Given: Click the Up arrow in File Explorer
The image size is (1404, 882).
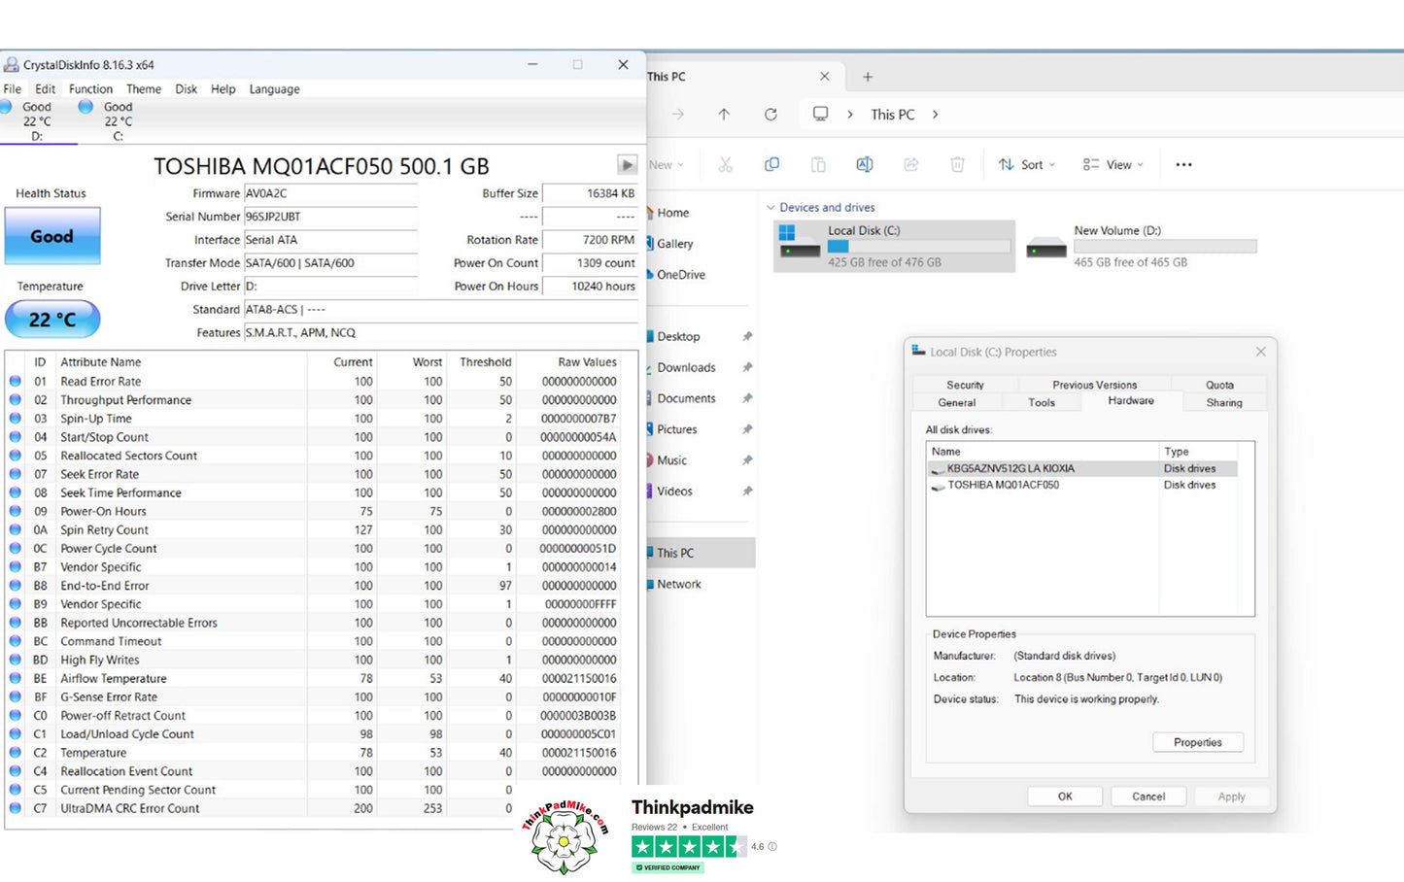Looking at the screenshot, I should click(x=724, y=115).
